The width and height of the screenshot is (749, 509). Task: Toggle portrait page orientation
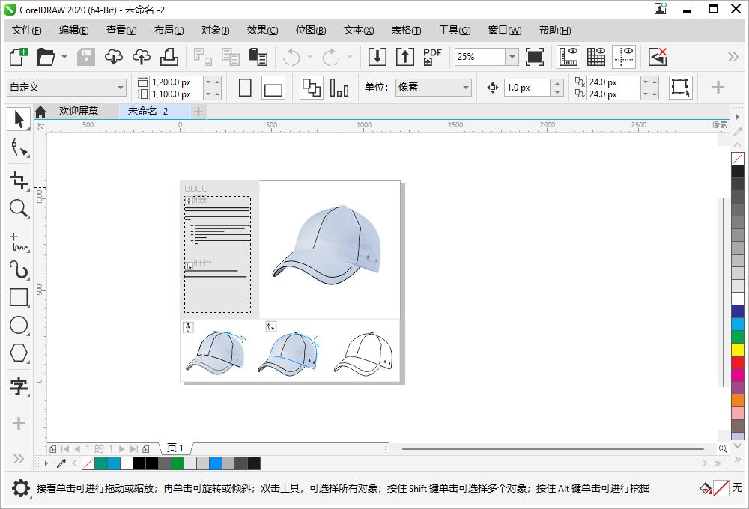[x=245, y=88]
